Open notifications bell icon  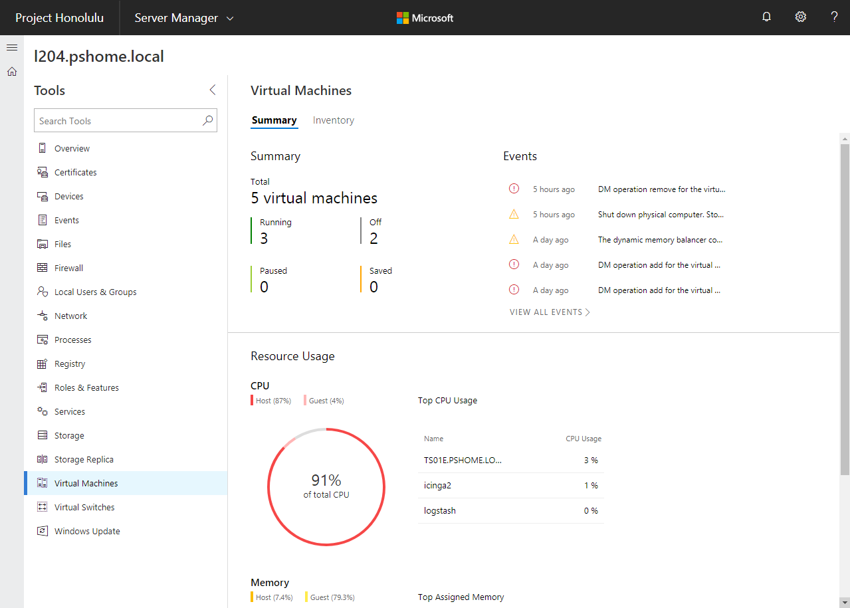point(766,17)
